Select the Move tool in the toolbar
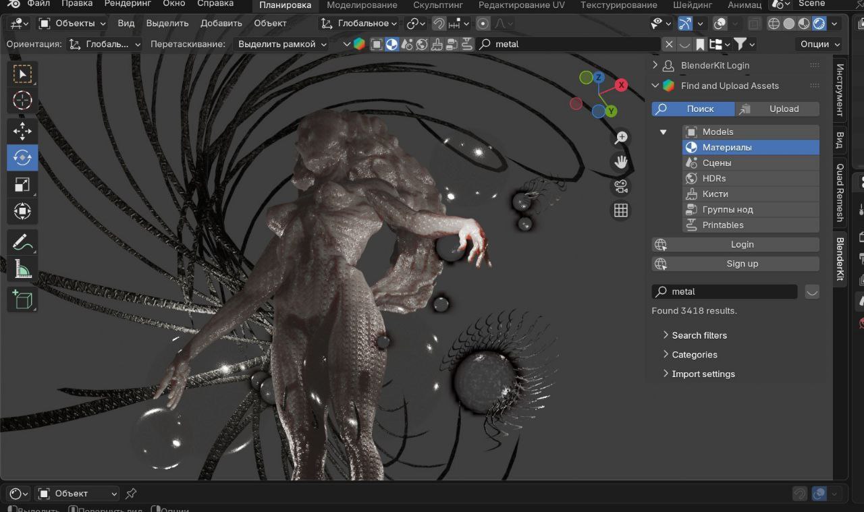The width and height of the screenshot is (864, 512). (x=22, y=130)
